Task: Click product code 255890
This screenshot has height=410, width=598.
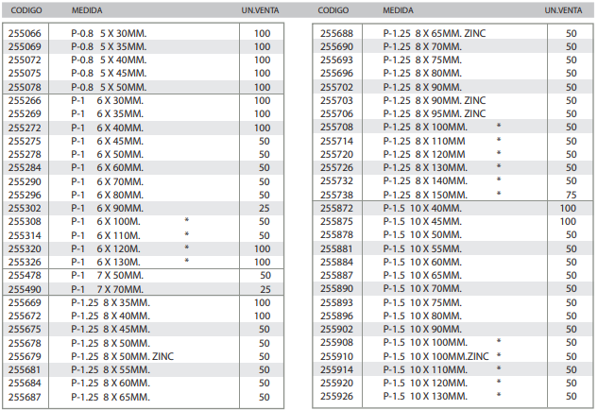Action: tap(337, 288)
